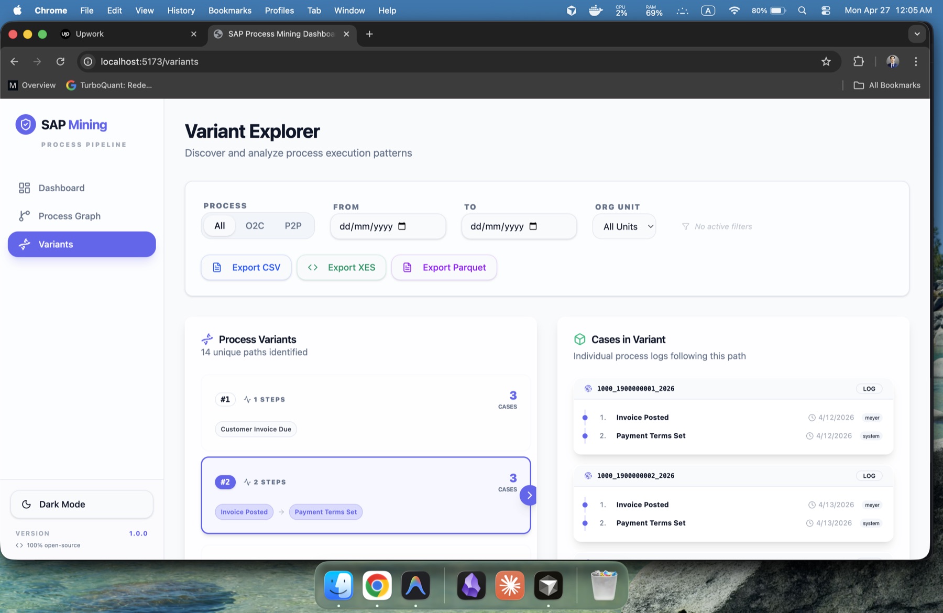
Task: Click case ID 1000_1900000001_2026
Action: point(635,389)
